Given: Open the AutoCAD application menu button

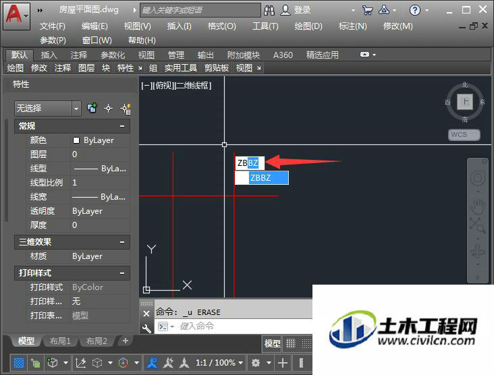Looking at the screenshot, I should pos(16,16).
